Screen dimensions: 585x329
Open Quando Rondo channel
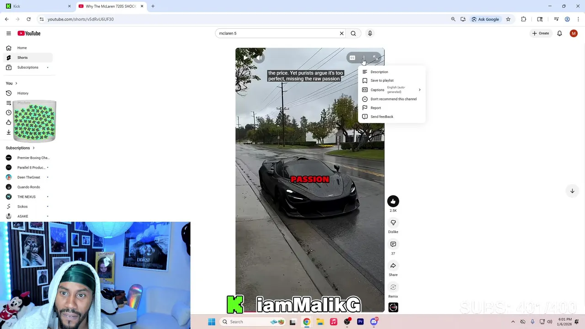tap(27, 187)
